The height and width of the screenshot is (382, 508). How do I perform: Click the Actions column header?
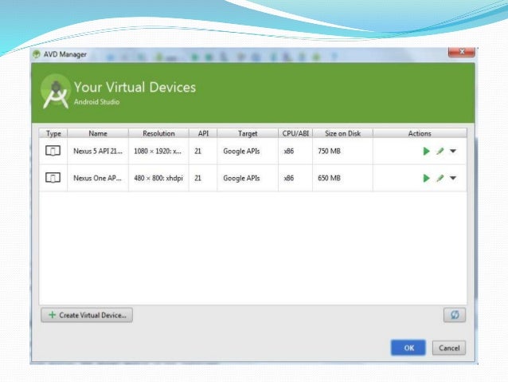coord(420,133)
